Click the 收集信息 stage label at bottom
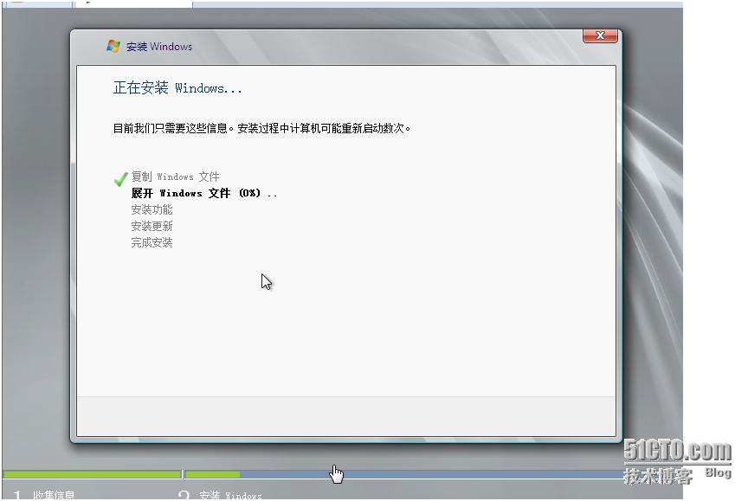Image resolution: width=748 pixels, height=501 pixels. point(54,495)
